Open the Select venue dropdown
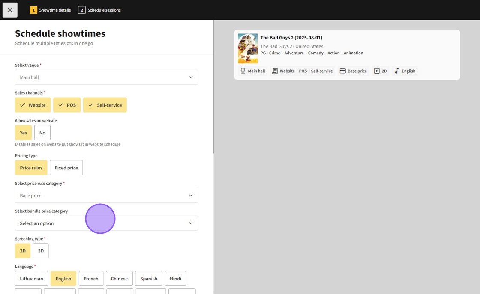This screenshot has height=294, width=480. 106,77
